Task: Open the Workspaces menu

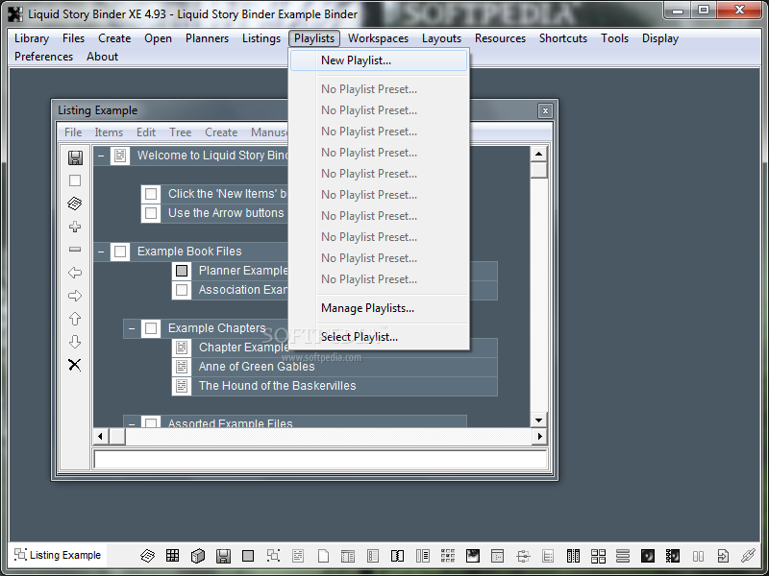Action: coord(378,38)
